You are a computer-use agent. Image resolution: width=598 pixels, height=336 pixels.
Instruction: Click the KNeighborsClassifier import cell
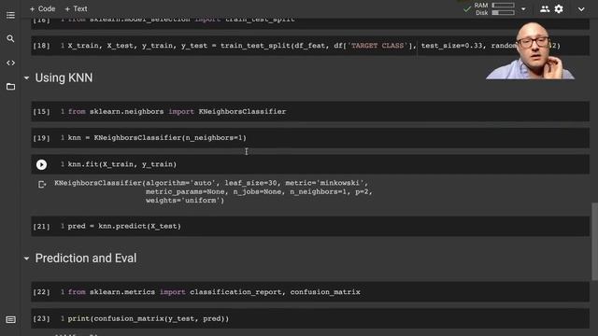point(310,112)
